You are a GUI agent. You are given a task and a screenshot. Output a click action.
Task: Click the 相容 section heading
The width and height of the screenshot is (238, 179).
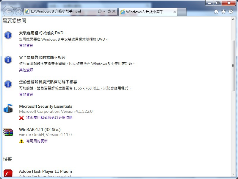click(7, 159)
